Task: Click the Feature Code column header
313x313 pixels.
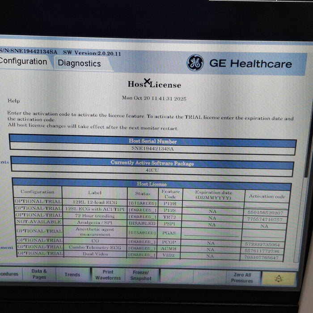Action: (x=170, y=194)
